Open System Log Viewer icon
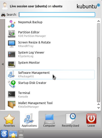 coord(12,54)
